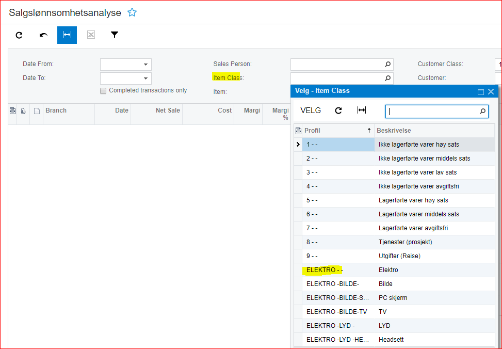502x349 pixels.
Task: Select row "Ikke lagerførte varer middels sats"
Action: click(394, 158)
